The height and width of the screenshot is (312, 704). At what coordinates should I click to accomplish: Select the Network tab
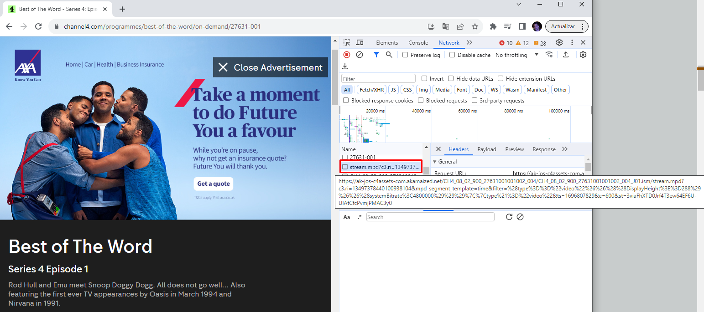(449, 43)
